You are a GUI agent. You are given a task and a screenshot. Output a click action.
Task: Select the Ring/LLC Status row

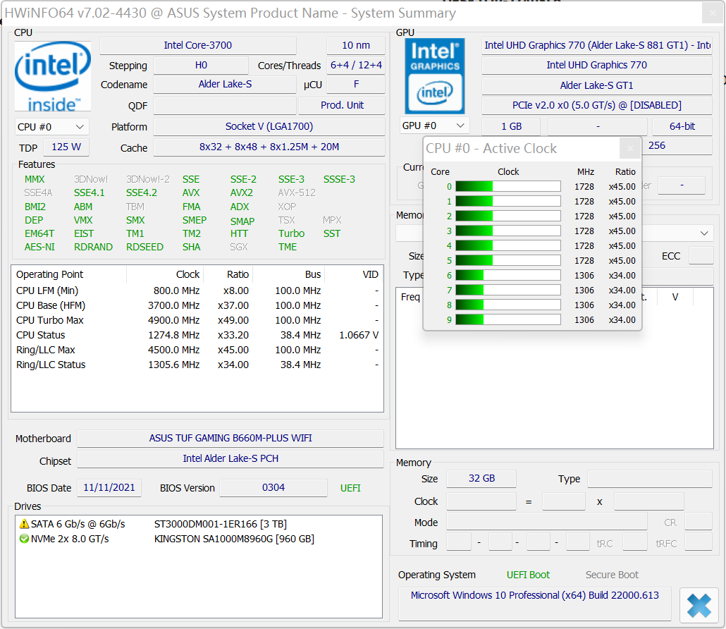point(197,365)
